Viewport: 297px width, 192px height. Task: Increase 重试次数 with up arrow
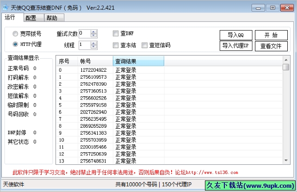(93, 32)
